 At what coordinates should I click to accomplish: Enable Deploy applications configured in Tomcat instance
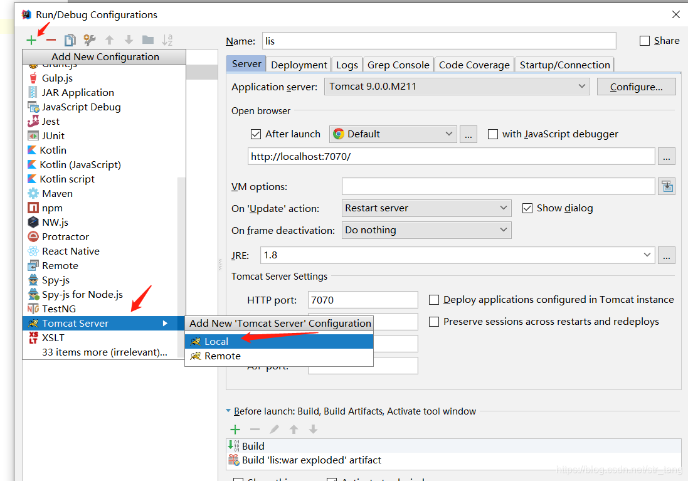click(434, 300)
